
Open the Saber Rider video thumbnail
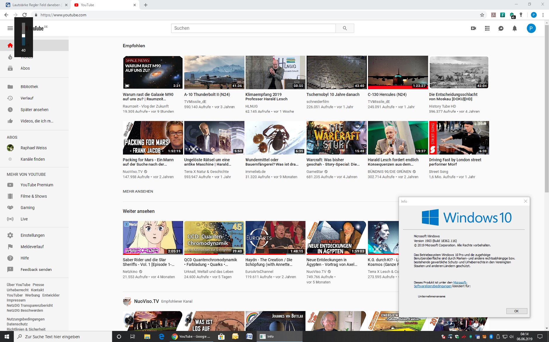pyautogui.click(x=153, y=238)
